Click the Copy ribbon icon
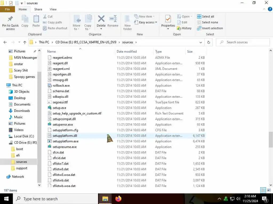Viewport: 273px width, 204px height. (25, 19)
